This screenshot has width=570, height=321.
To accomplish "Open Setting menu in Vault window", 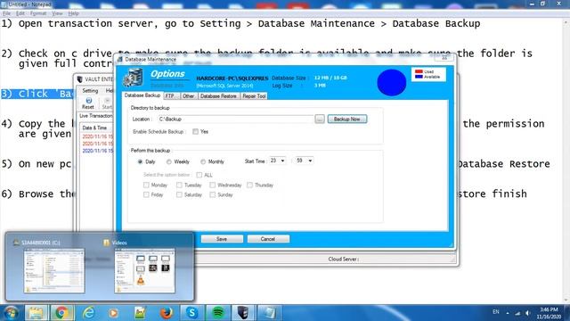I will click(90, 90).
